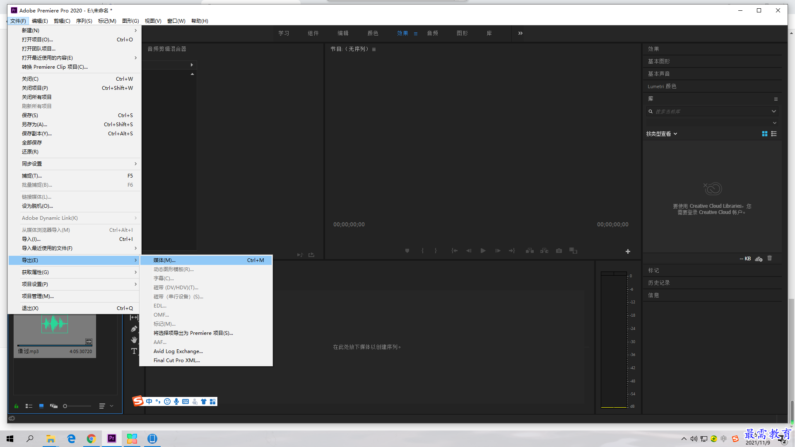Switch project panel to list view
The width and height of the screenshot is (795, 447).
pyautogui.click(x=29, y=406)
